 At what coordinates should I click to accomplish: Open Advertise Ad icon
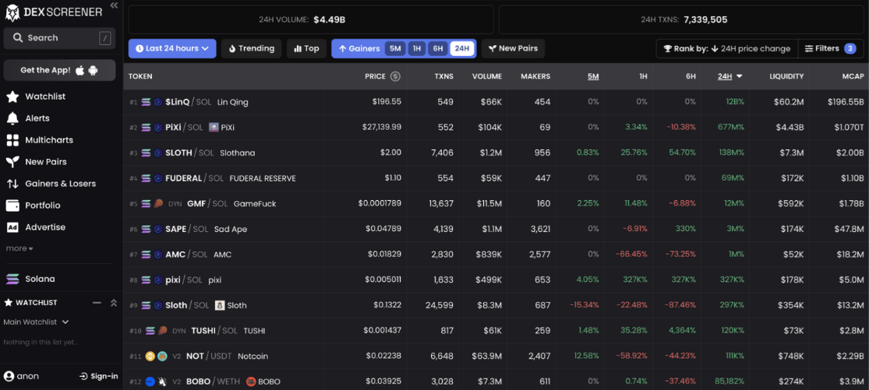point(12,227)
